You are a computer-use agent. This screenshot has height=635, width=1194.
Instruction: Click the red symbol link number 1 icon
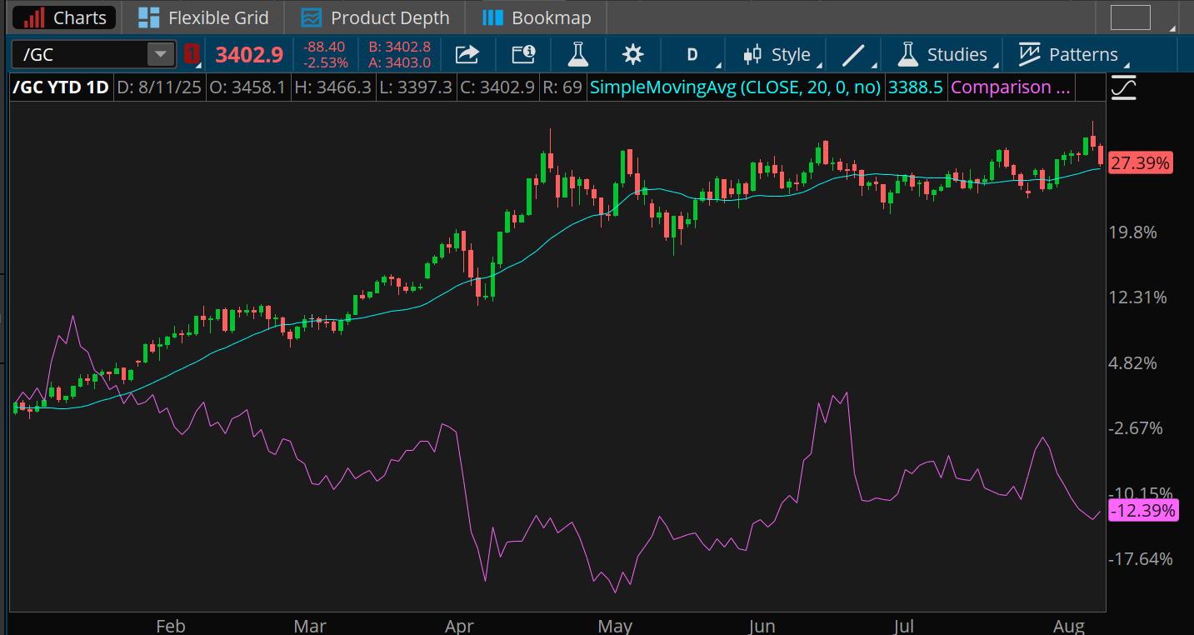pos(191,55)
